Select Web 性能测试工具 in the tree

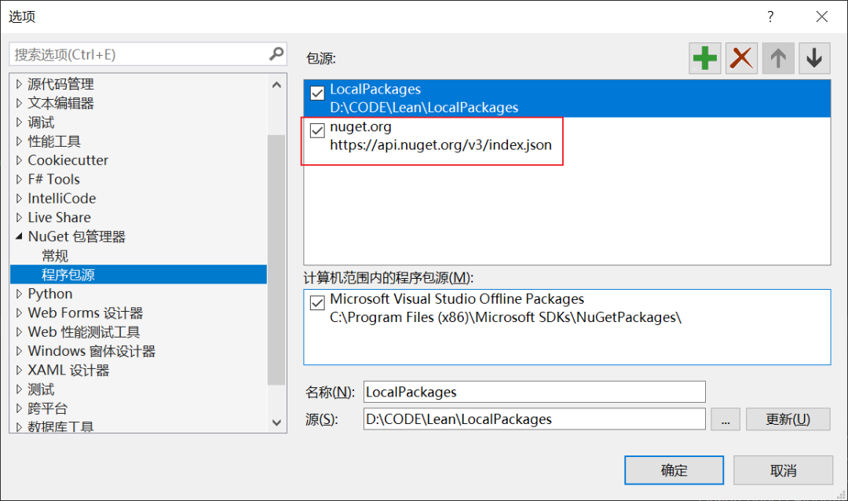(84, 332)
